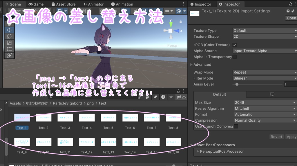Click the Search by Import Log Type icon

(163, 97)
